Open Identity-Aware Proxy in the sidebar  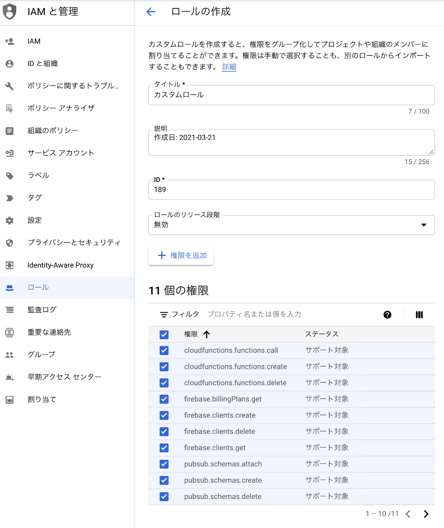[67, 265]
